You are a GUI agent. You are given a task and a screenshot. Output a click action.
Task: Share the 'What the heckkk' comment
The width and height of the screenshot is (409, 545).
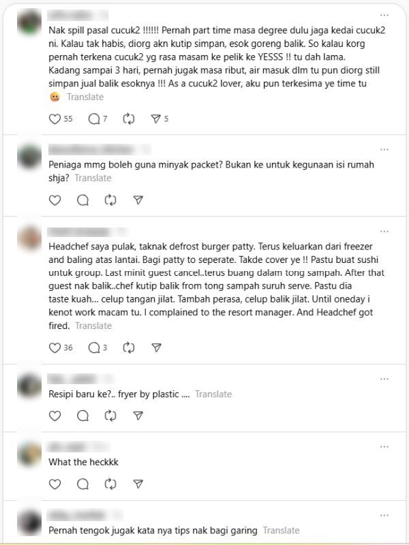click(x=138, y=484)
